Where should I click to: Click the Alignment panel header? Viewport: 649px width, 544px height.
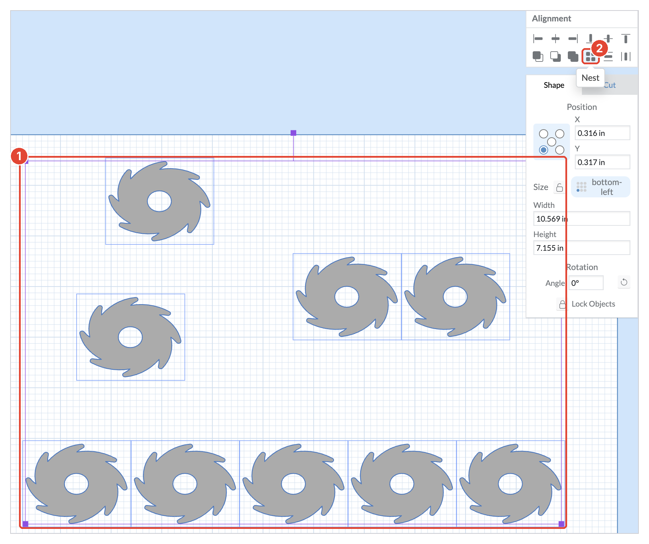tap(551, 19)
